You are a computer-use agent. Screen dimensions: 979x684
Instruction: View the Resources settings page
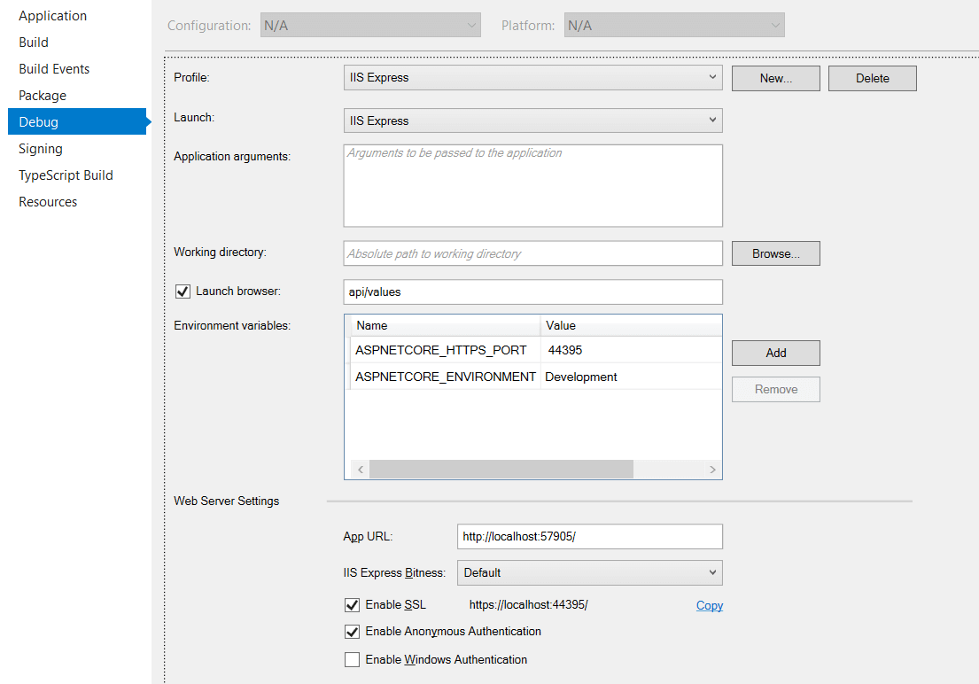point(47,201)
